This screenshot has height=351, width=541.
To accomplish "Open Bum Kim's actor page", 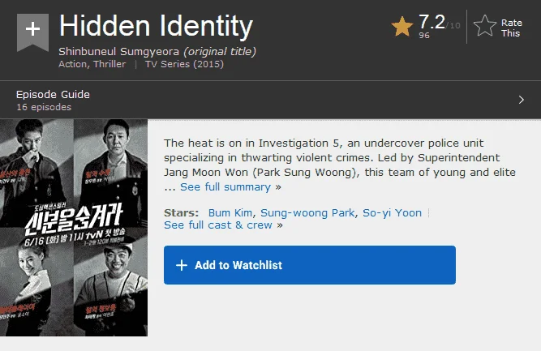I will pyautogui.click(x=230, y=212).
